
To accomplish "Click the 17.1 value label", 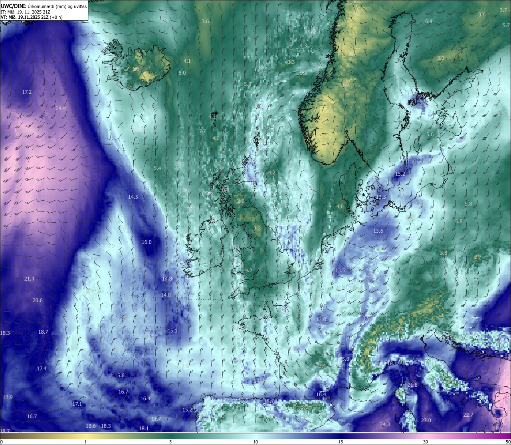I will pos(77,404).
